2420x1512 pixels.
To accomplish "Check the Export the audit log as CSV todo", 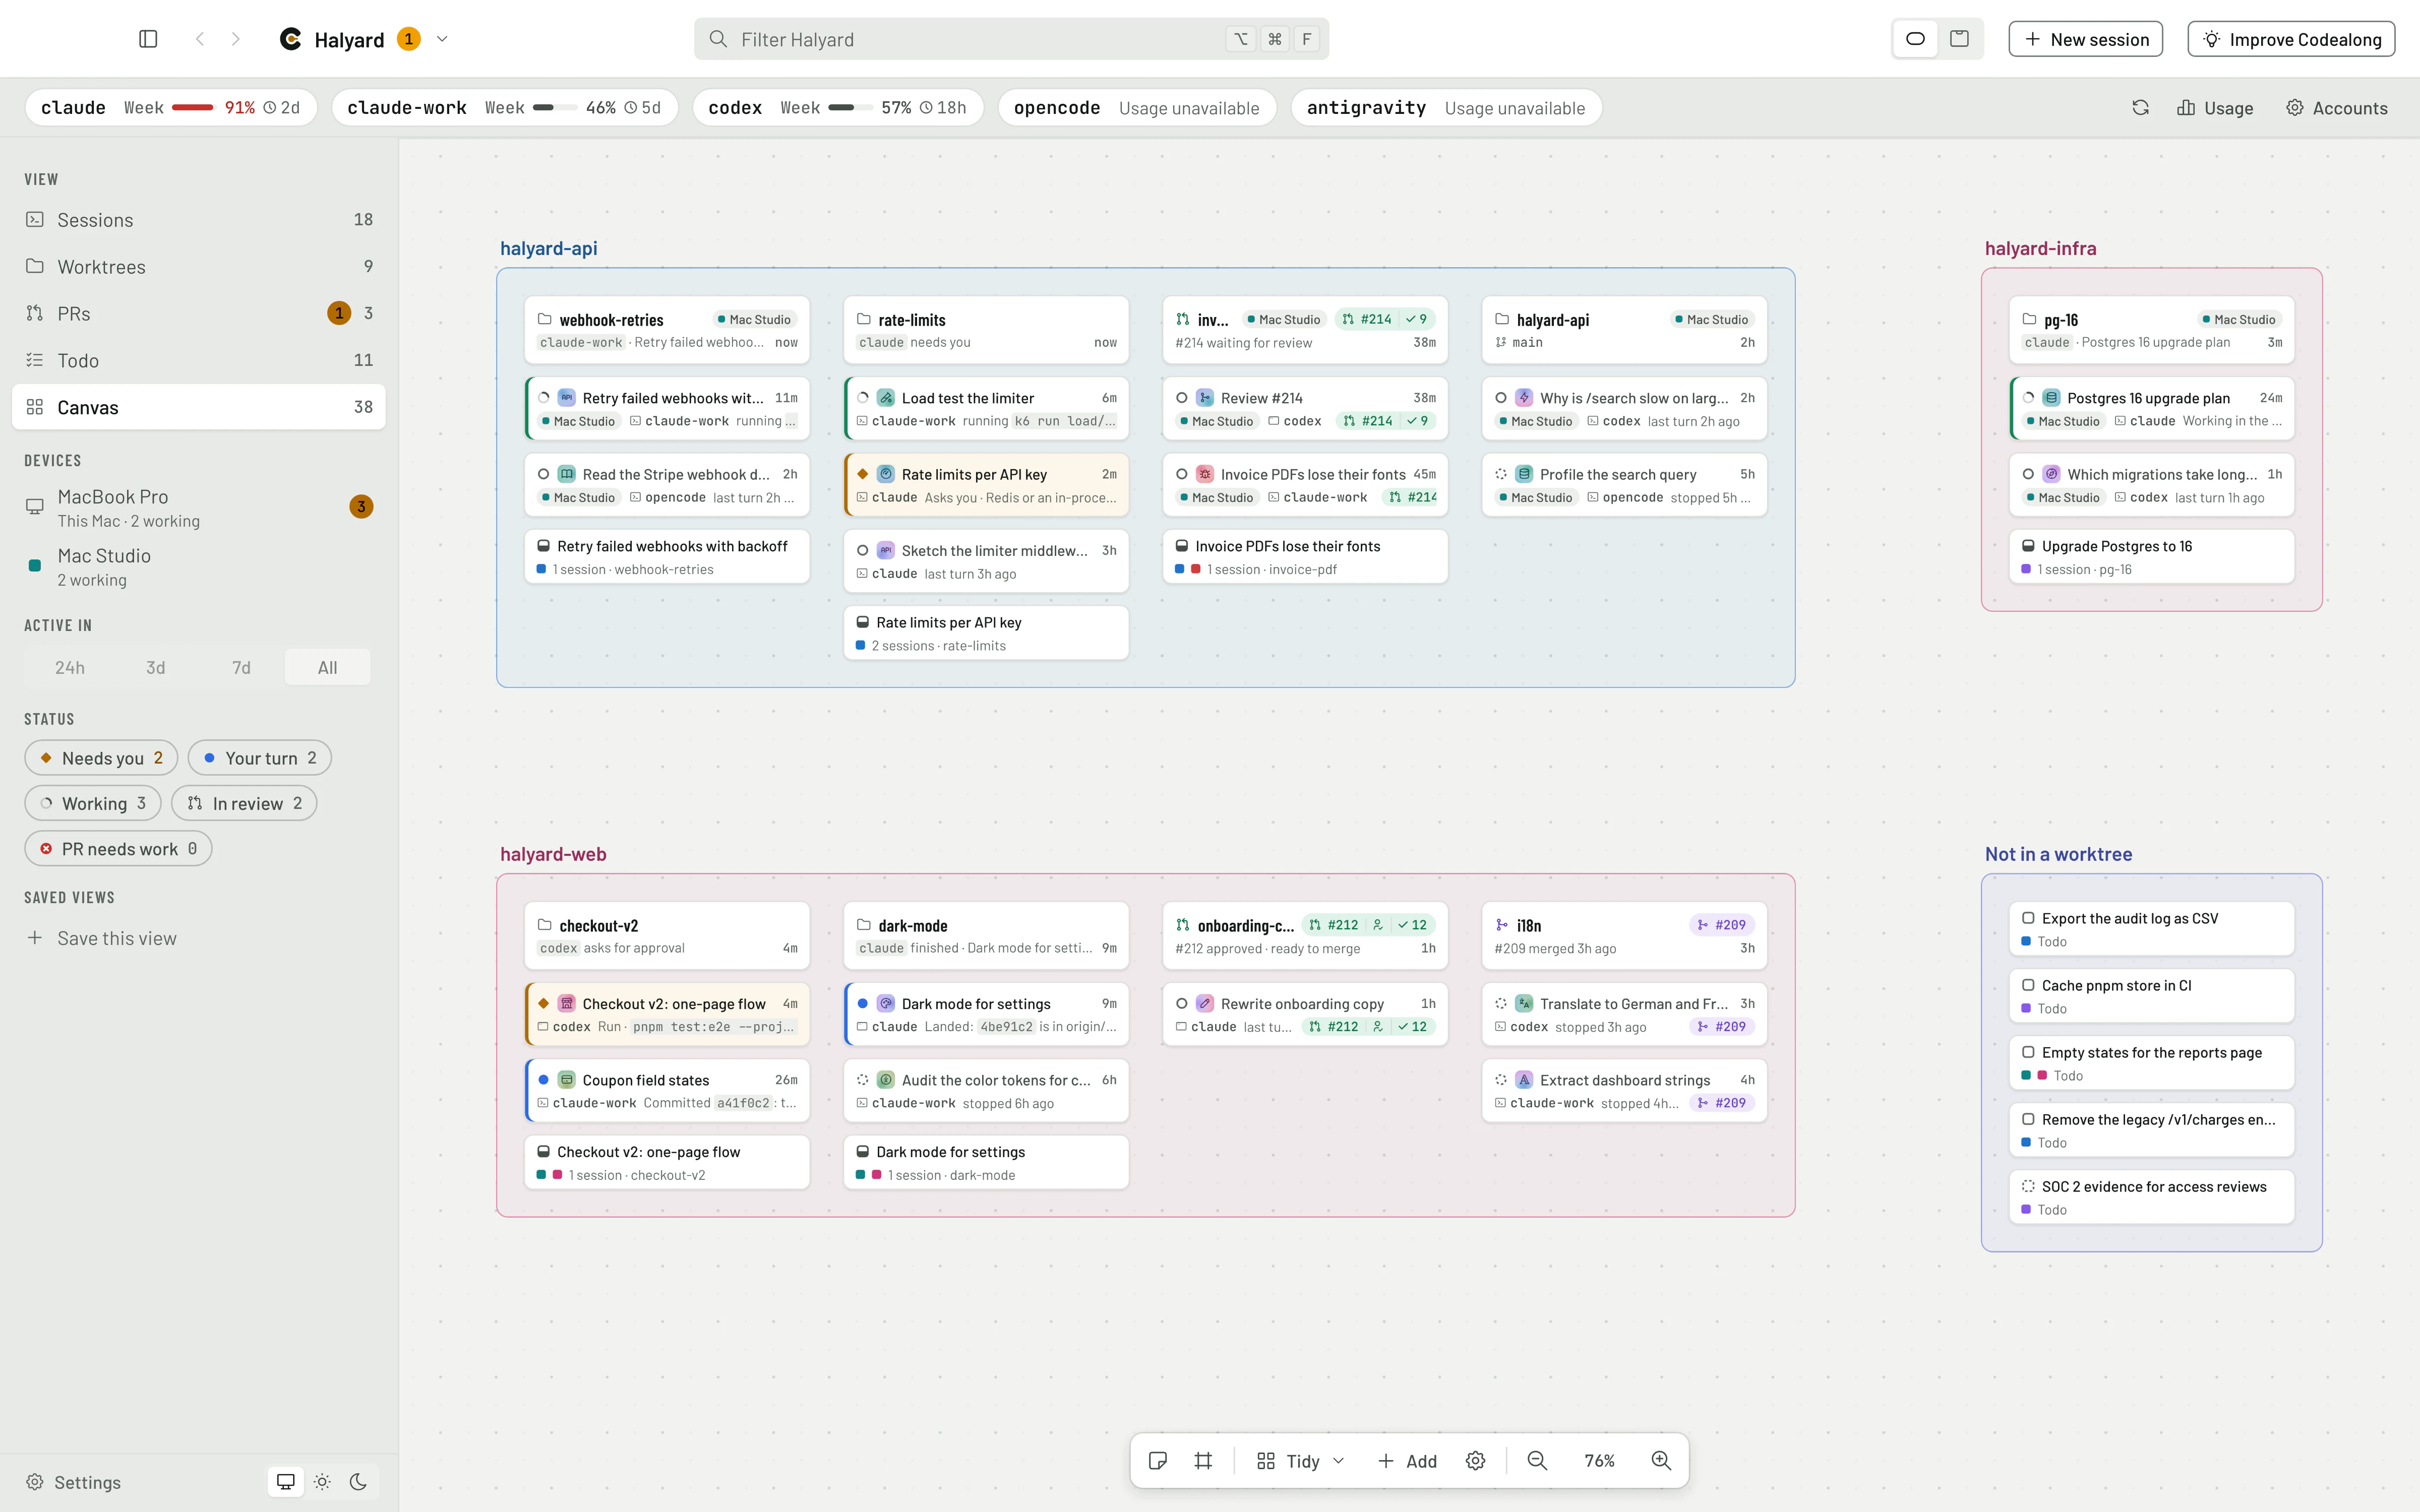I will coord(2028,918).
